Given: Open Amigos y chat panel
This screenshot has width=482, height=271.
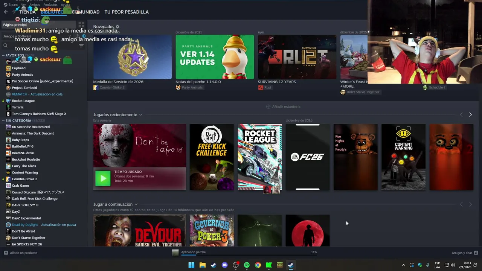Looking at the screenshot, I should click(465, 253).
